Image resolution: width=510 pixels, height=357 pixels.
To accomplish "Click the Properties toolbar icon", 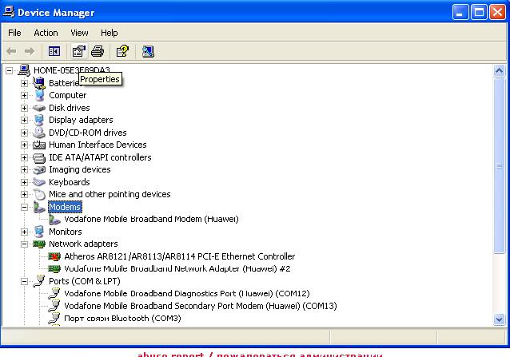I will tap(78, 51).
